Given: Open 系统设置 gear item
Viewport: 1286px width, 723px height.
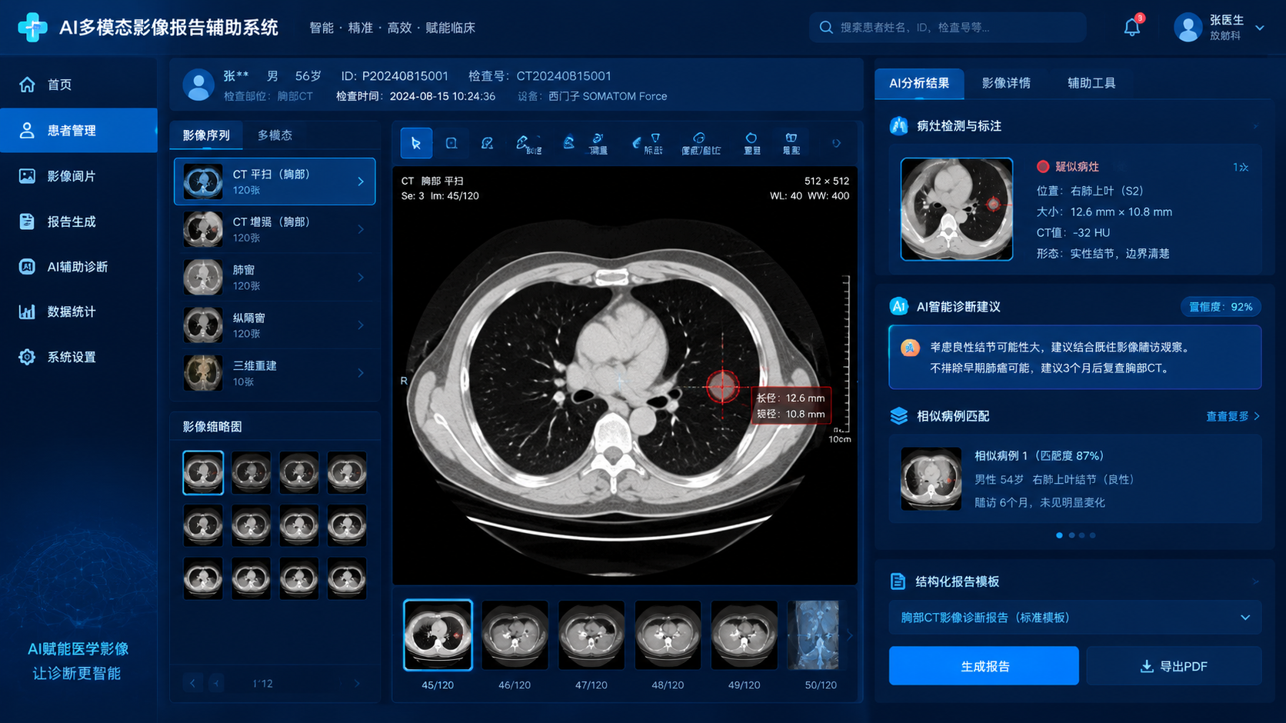Looking at the screenshot, I should [x=78, y=357].
